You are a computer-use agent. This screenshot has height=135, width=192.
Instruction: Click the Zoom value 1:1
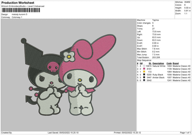click(x=186, y=13)
